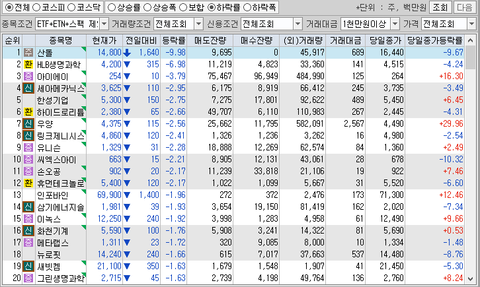Click the trading volume 484,990
The height and width of the screenshot is (287, 480).
pos(310,76)
